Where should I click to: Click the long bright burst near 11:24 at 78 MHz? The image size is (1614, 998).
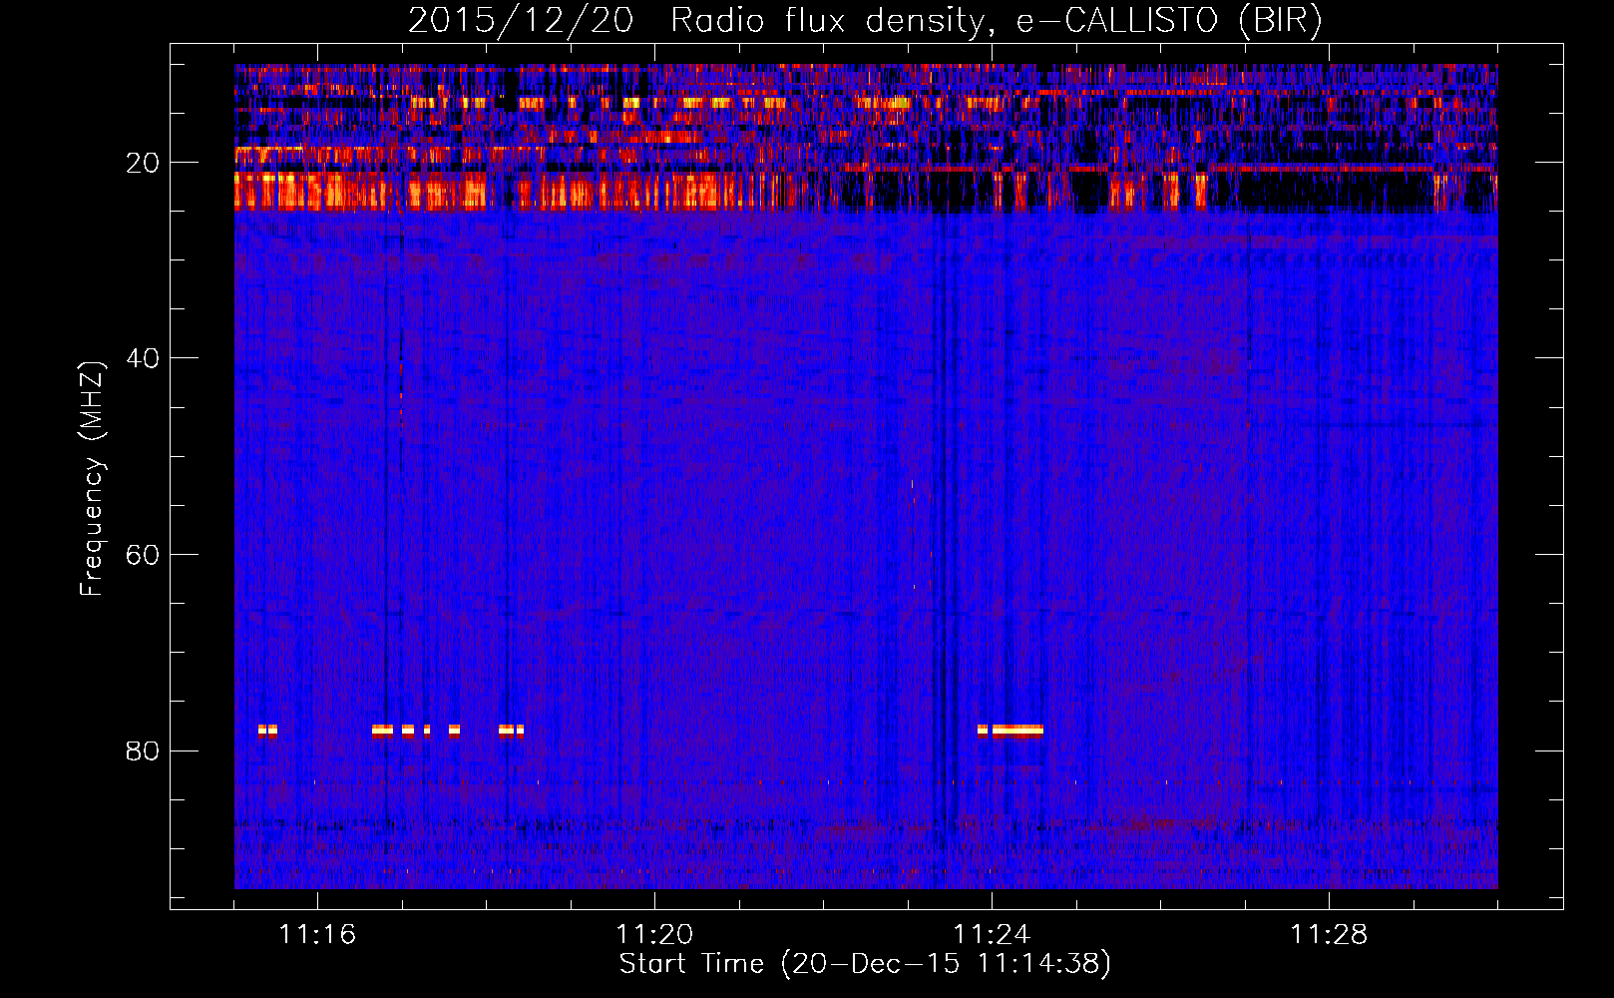click(1017, 731)
